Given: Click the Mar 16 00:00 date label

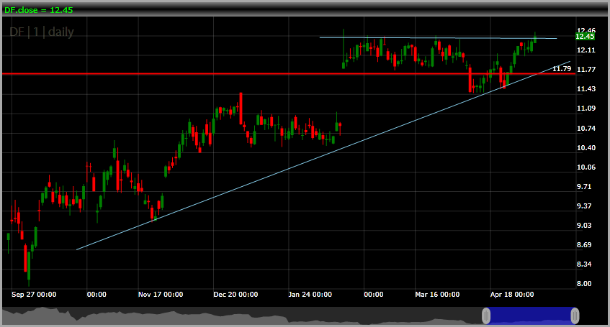Looking at the screenshot, I should 437,295.
